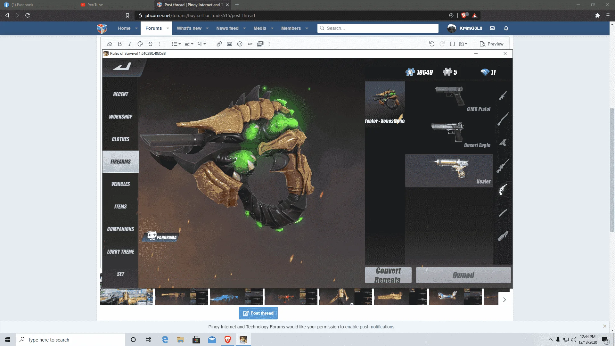Dismiss the push notification notice
This screenshot has height=346, width=615.
click(605, 326)
